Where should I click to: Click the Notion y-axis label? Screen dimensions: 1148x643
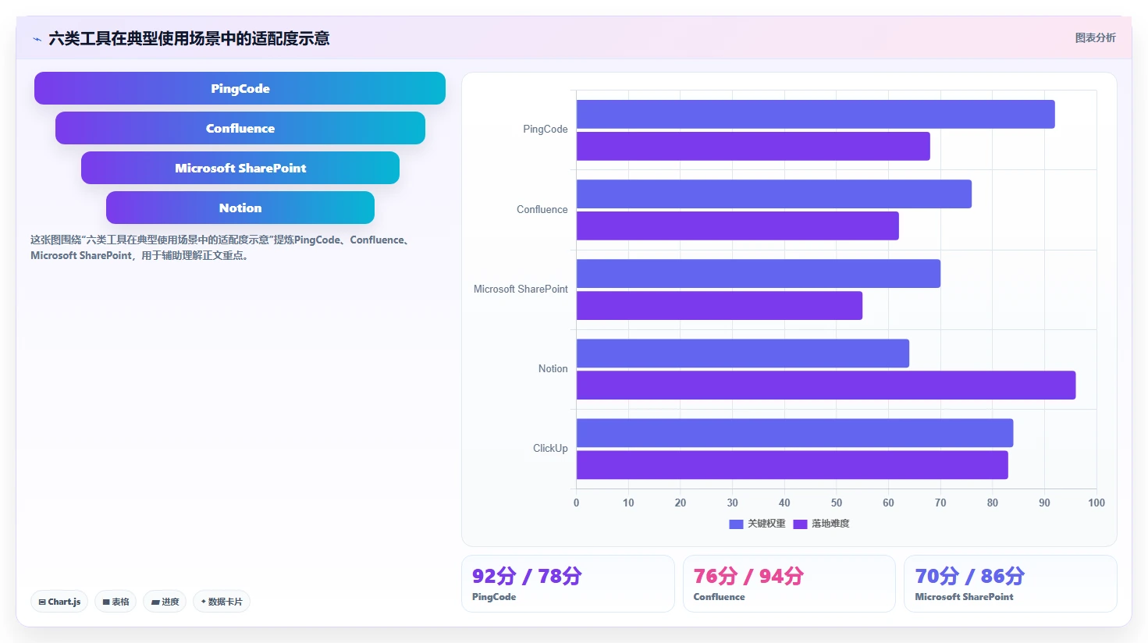coord(553,369)
